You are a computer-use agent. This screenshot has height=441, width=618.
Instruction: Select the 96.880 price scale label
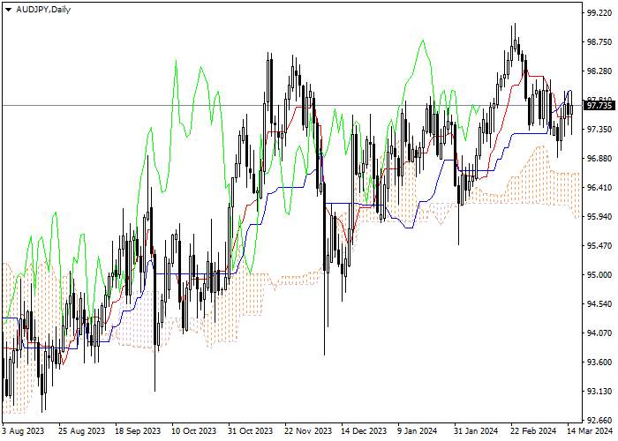599,158
